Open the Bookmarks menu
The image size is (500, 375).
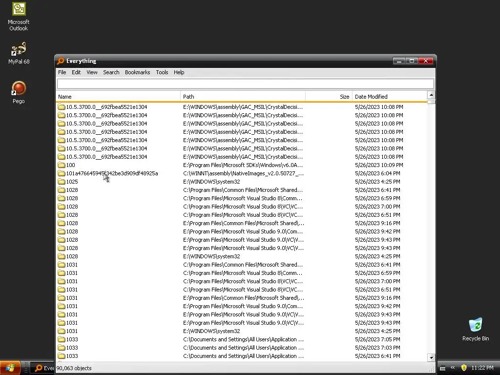pos(137,72)
